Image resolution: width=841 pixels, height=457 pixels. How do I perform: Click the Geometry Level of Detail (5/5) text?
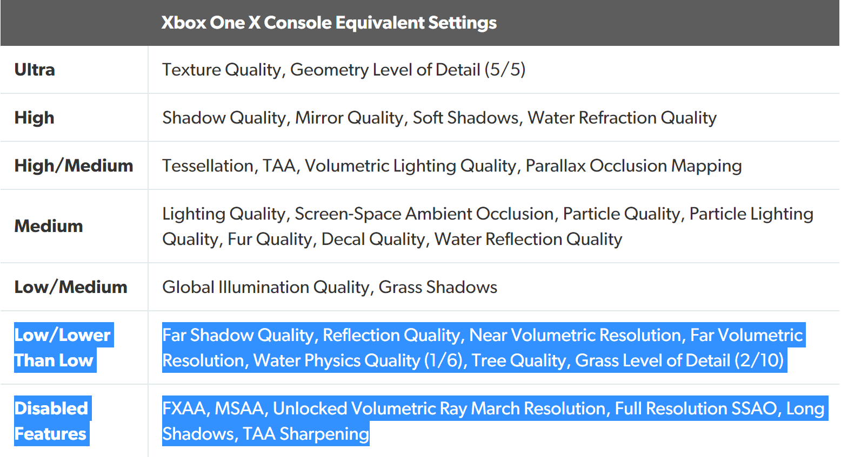408,70
